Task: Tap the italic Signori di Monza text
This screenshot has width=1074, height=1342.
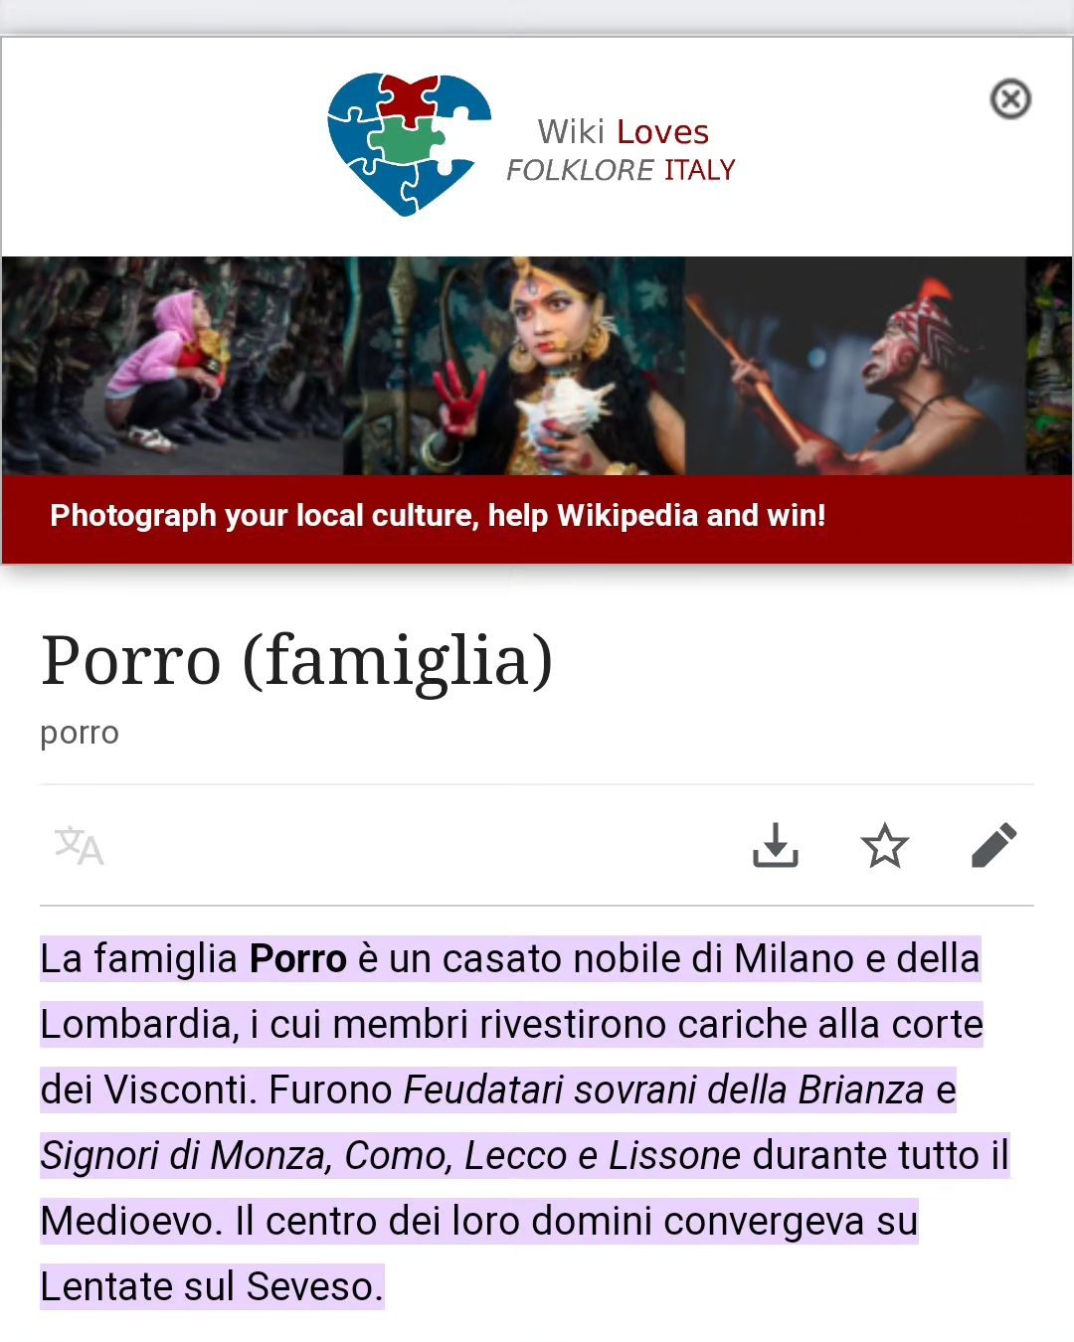Action: coord(185,1156)
